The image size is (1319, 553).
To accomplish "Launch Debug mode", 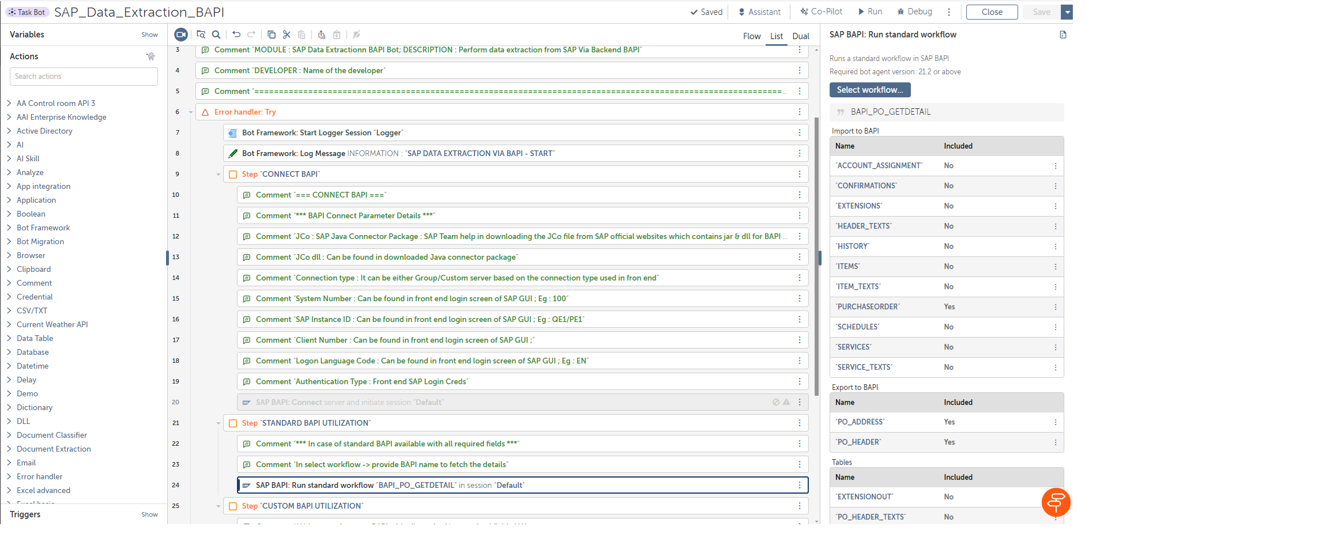I will point(915,12).
